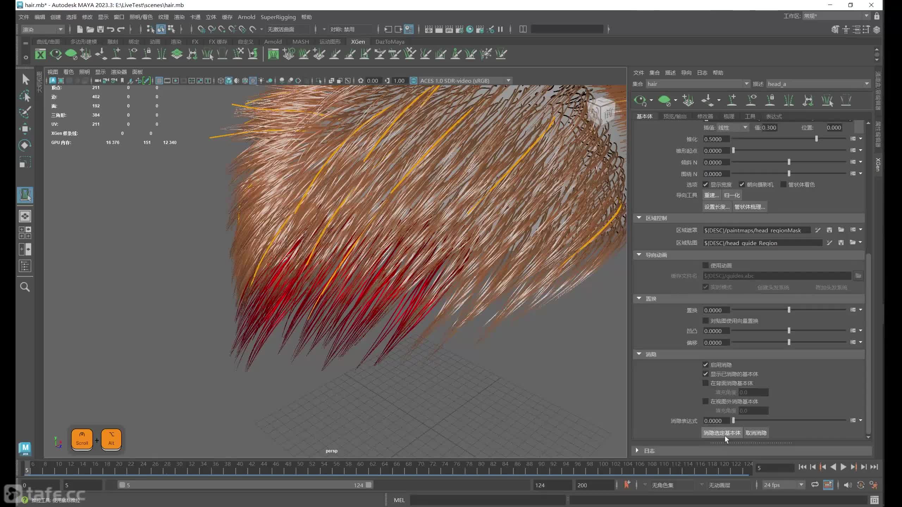Click the audio speaker icon in range bar
This screenshot has width=902, height=507.
pos(847,485)
